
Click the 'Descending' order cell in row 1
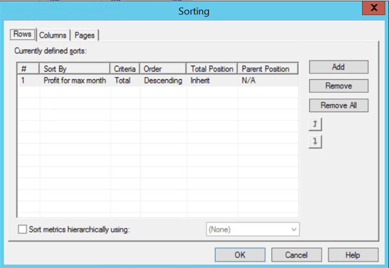(x=163, y=81)
